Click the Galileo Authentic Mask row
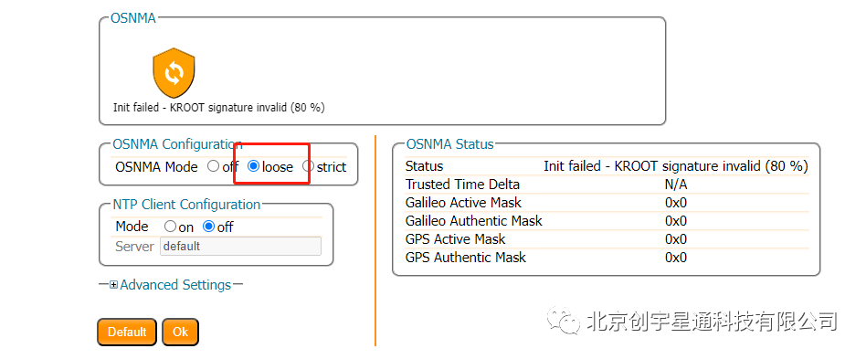This screenshot has height=359, width=866. click(607, 221)
